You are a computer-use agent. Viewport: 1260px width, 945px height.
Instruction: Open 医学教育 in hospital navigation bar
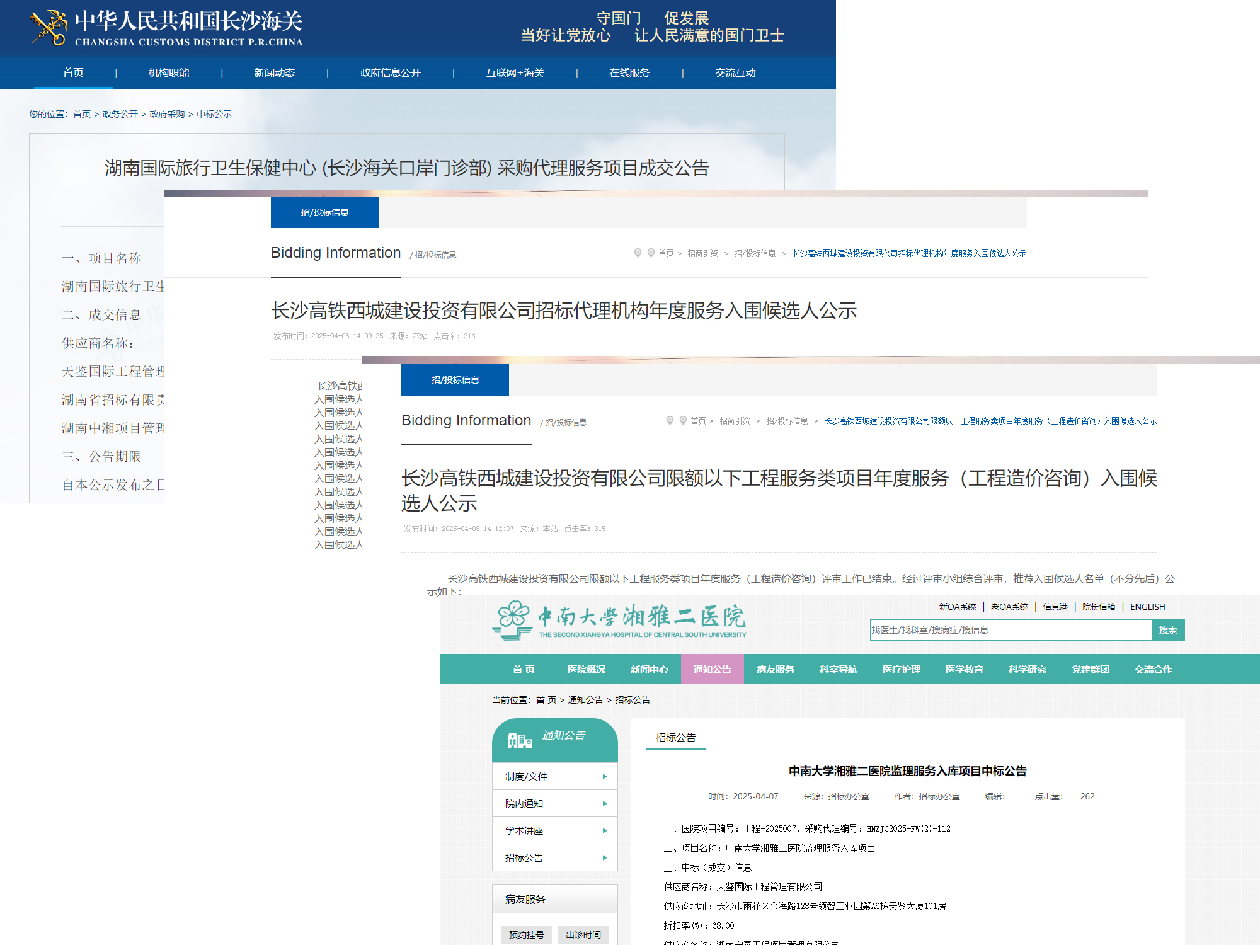(x=965, y=669)
